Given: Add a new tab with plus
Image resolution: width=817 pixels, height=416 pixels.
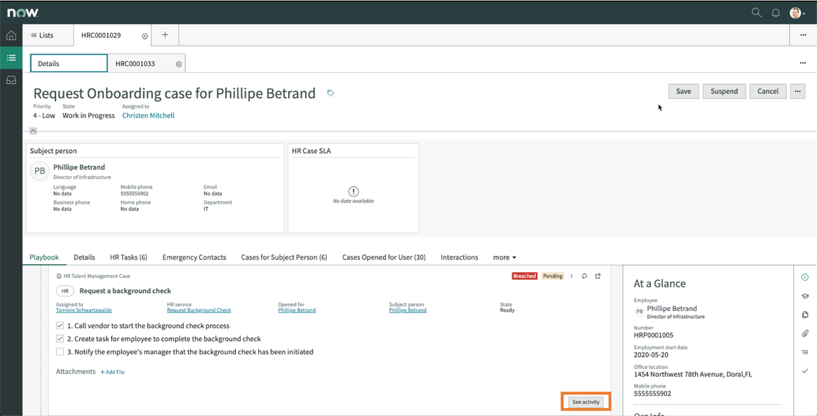Looking at the screenshot, I should 165,35.
